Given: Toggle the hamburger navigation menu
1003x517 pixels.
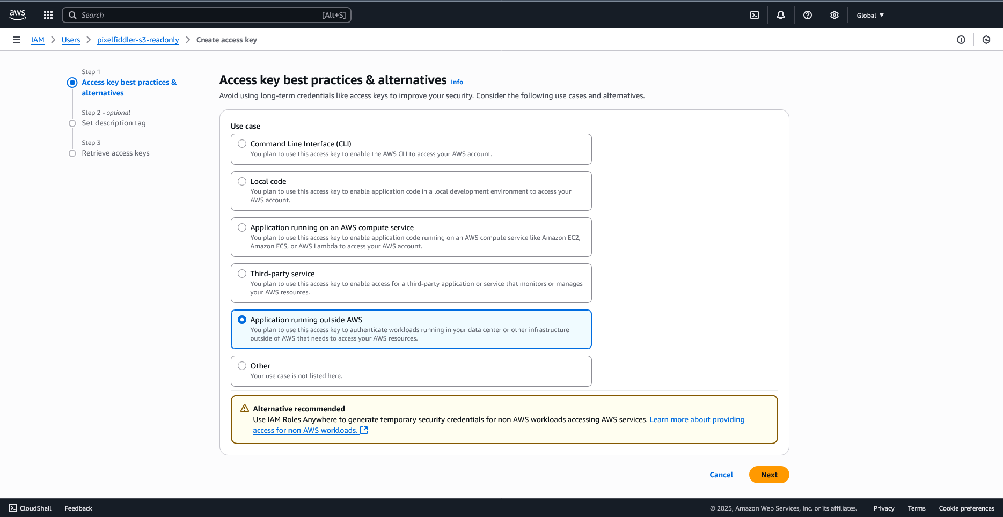Looking at the screenshot, I should pyautogui.click(x=17, y=40).
